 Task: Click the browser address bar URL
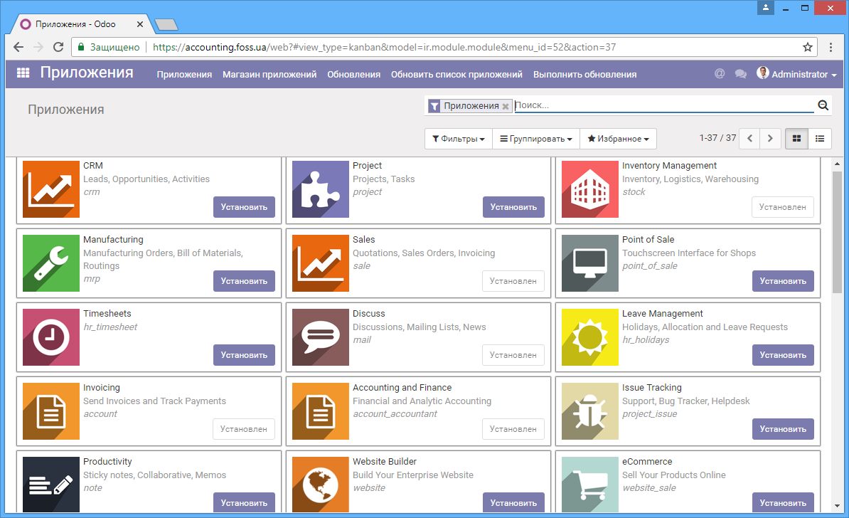point(385,47)
